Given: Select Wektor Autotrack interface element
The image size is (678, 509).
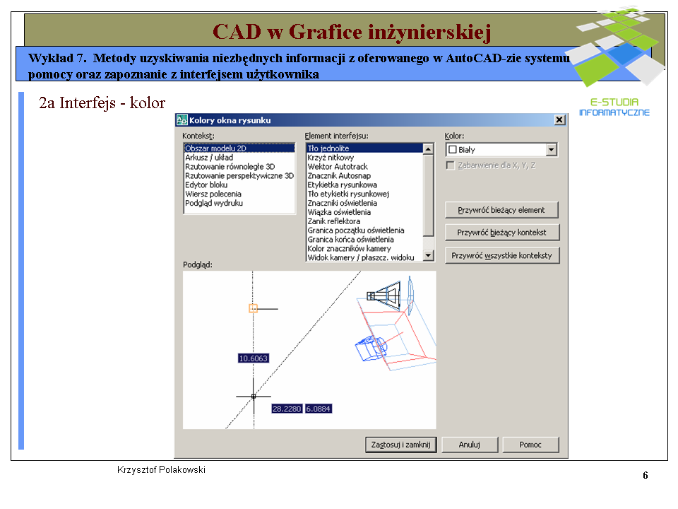Looking at the screenshot, I should [x=364, y=167].
